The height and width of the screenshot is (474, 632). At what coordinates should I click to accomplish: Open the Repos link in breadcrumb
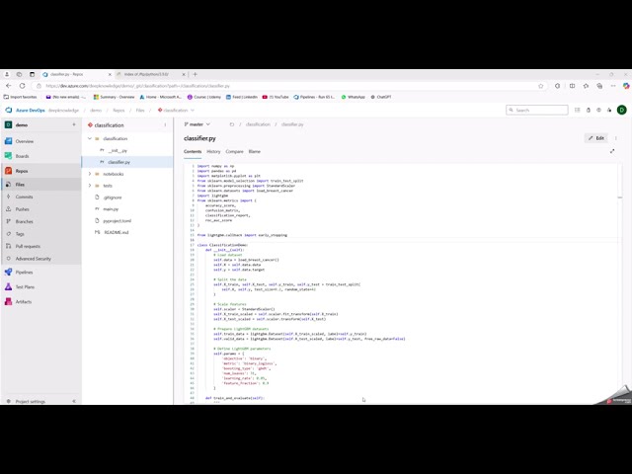tap(118, 110)
